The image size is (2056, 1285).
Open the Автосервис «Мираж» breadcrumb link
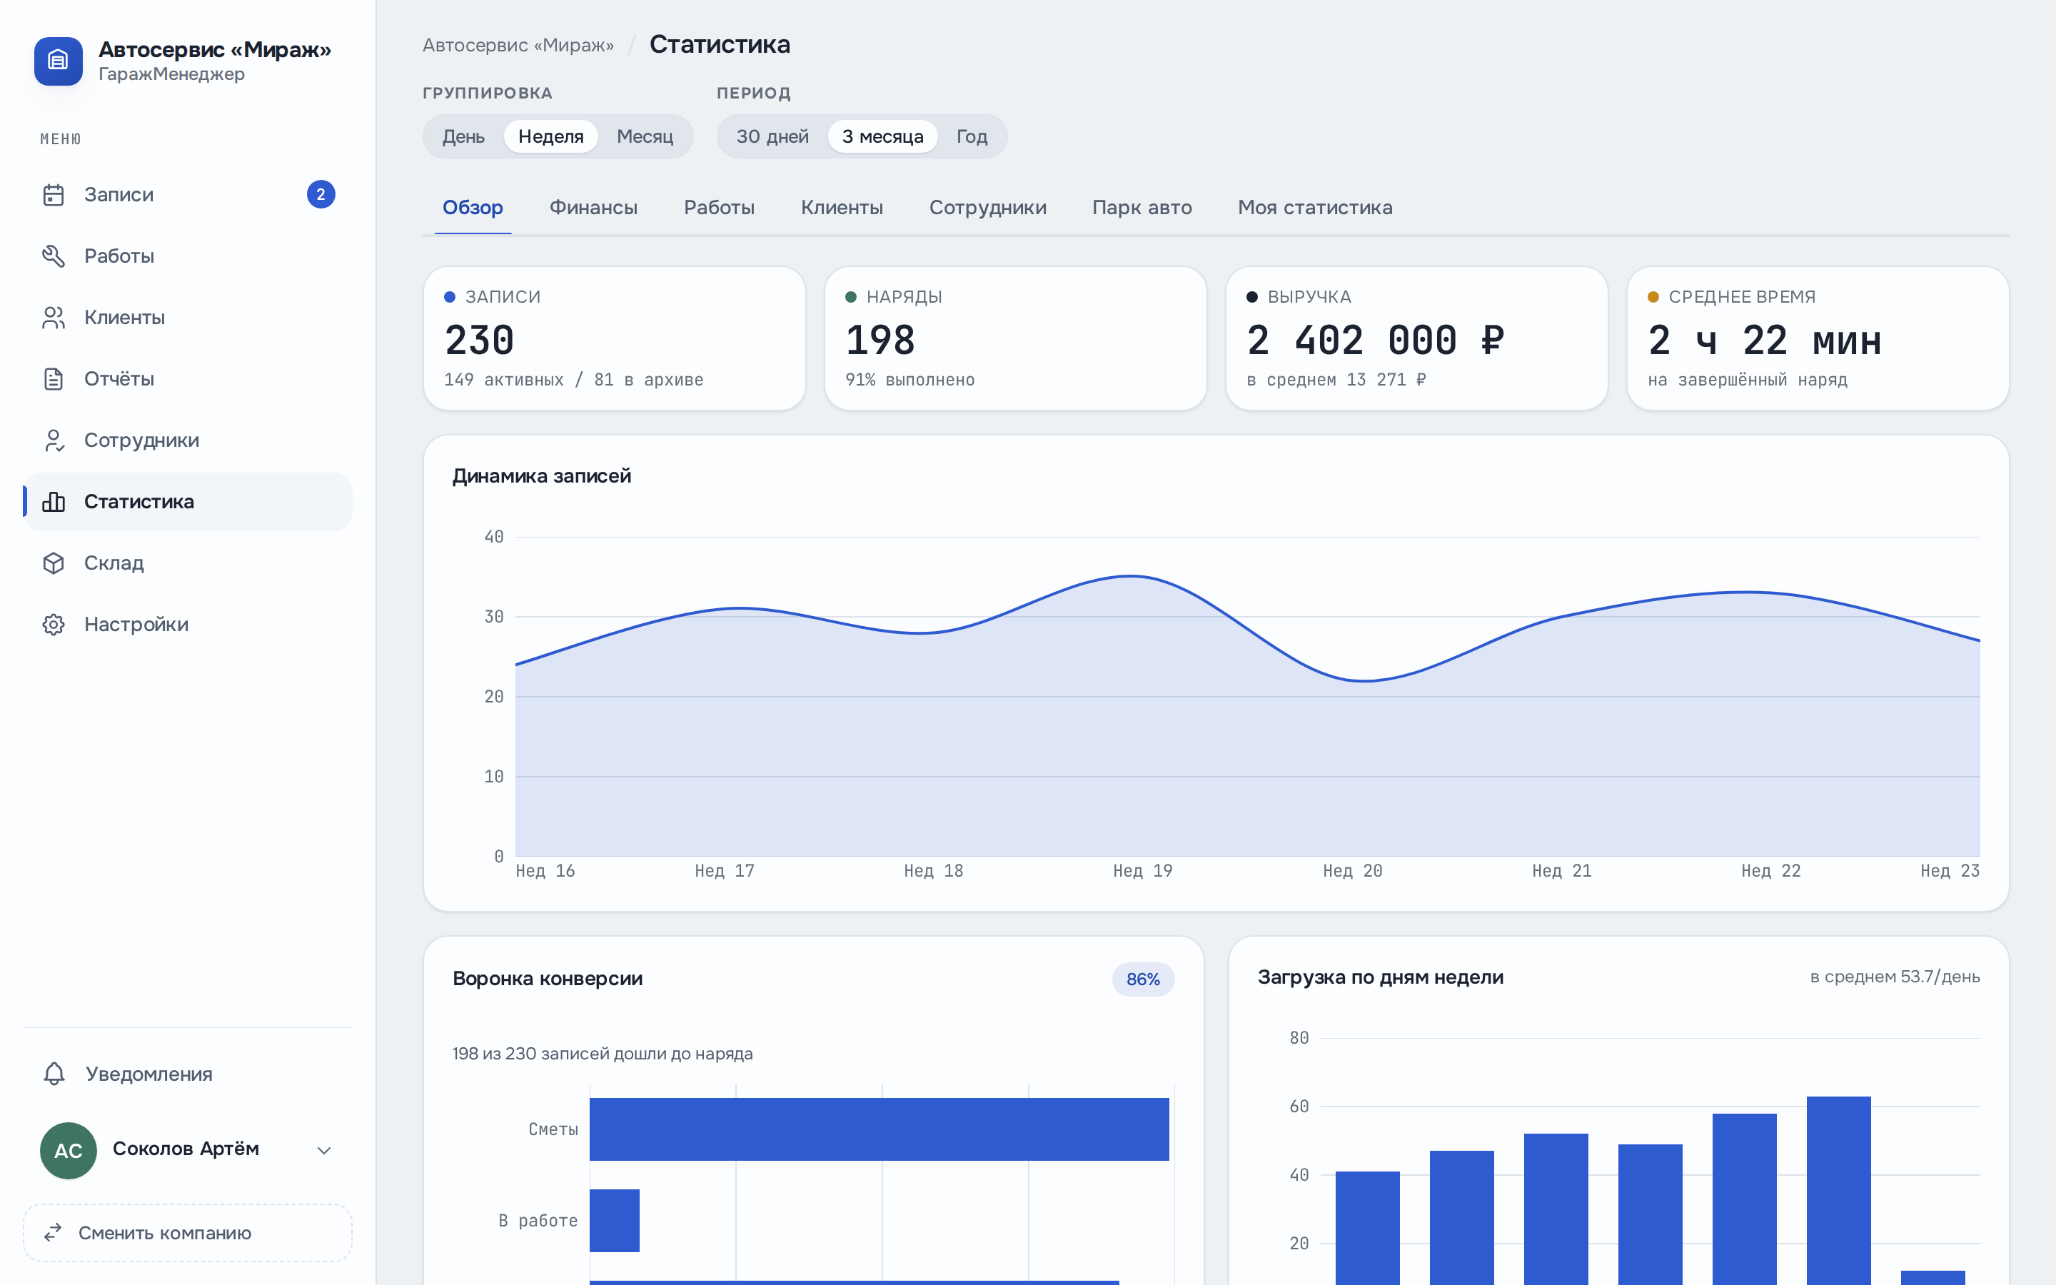click(518, 45)
